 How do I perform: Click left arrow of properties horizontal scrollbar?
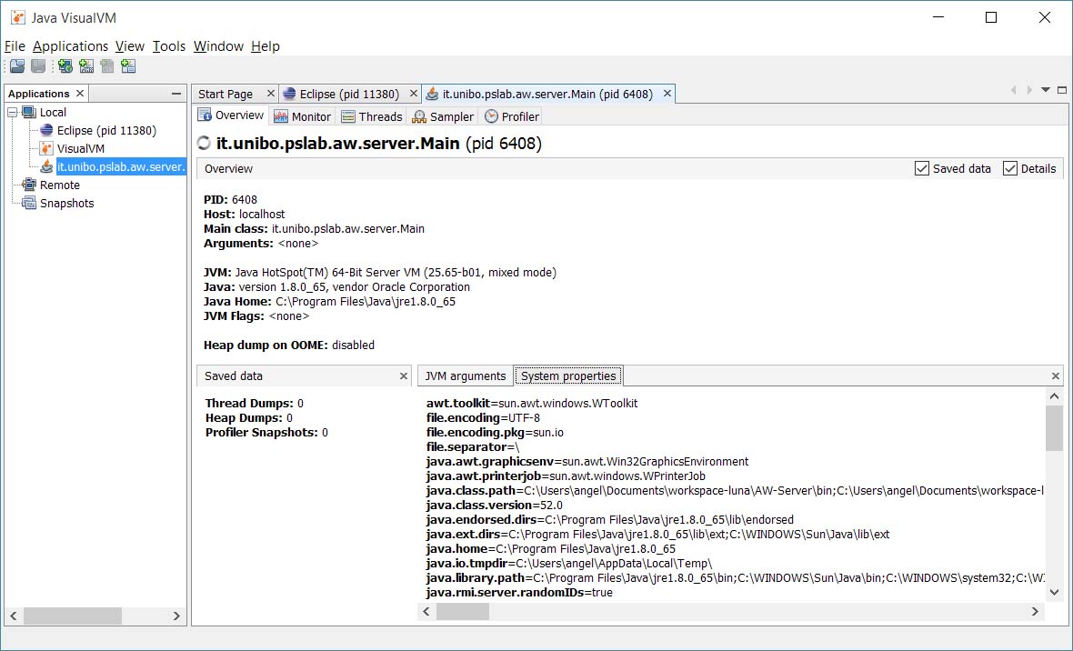point(426,611)
